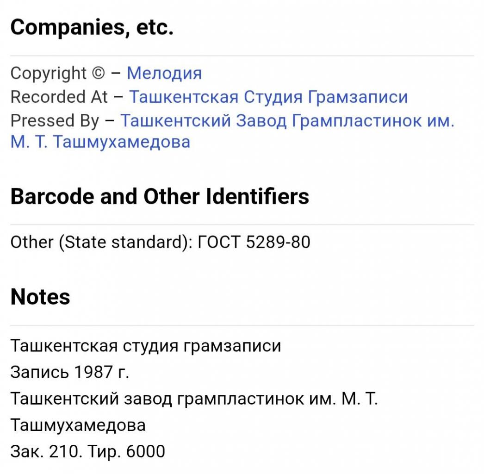
Task: Click the © symbol after Copyright
Action: coord(98,74)
